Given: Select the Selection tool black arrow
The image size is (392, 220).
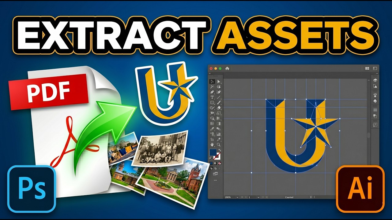Looking at the screenshot, I should coord(212,81).
